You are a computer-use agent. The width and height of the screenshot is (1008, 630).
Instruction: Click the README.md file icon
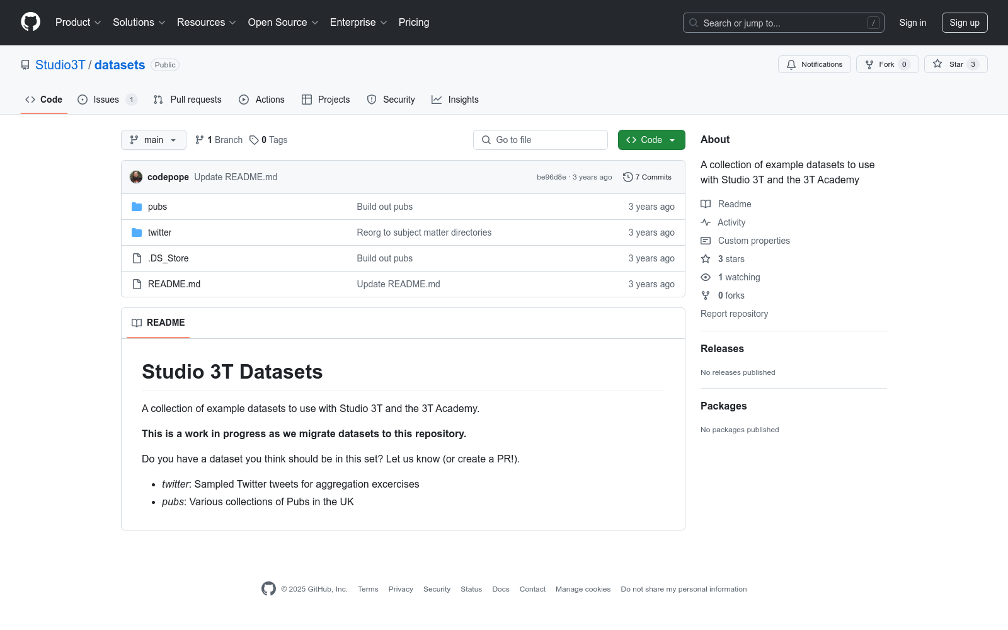[x=137, y=284]
